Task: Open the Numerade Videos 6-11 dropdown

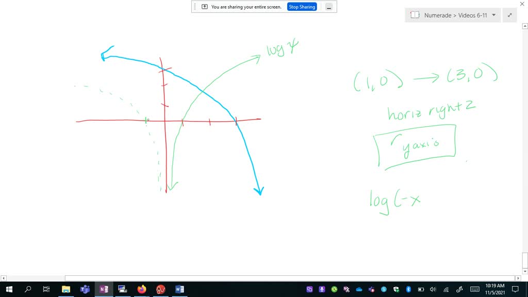Action: coord(493,15)
